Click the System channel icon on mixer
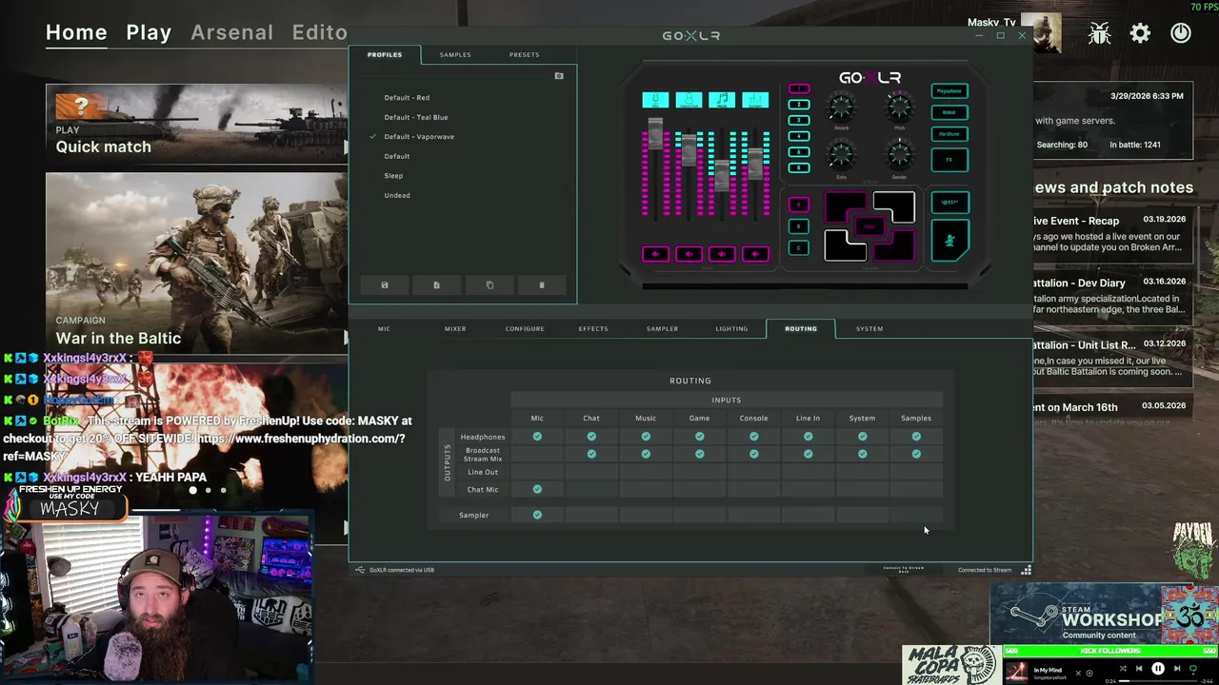 (755, 100)
